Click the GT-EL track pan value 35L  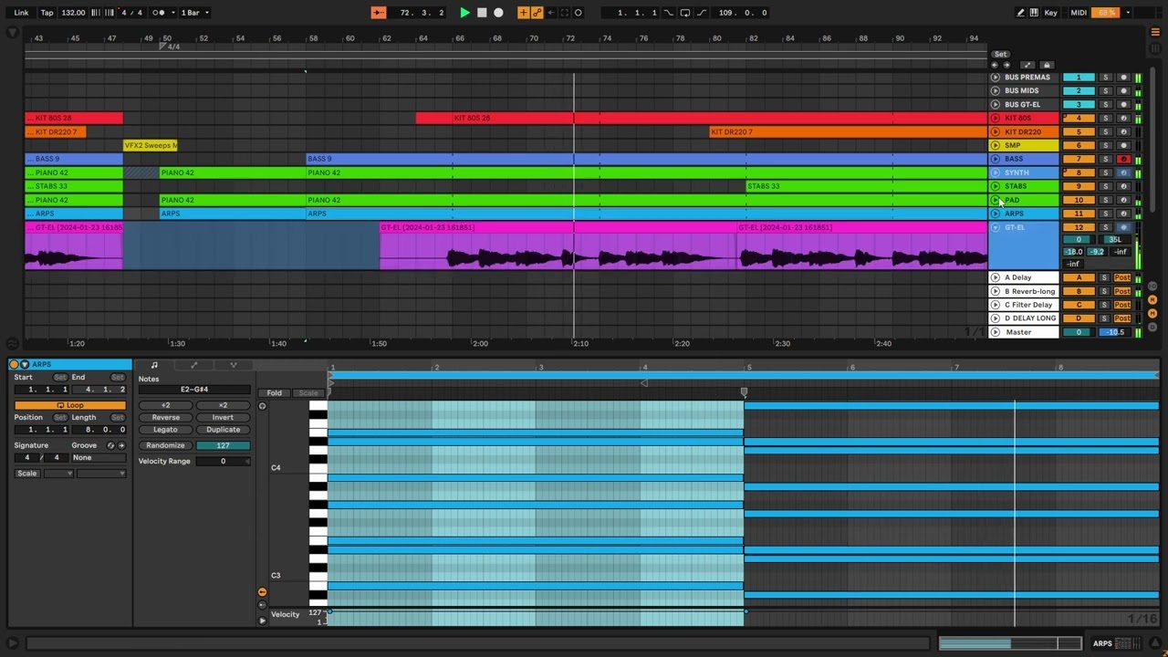(1115, 239)
